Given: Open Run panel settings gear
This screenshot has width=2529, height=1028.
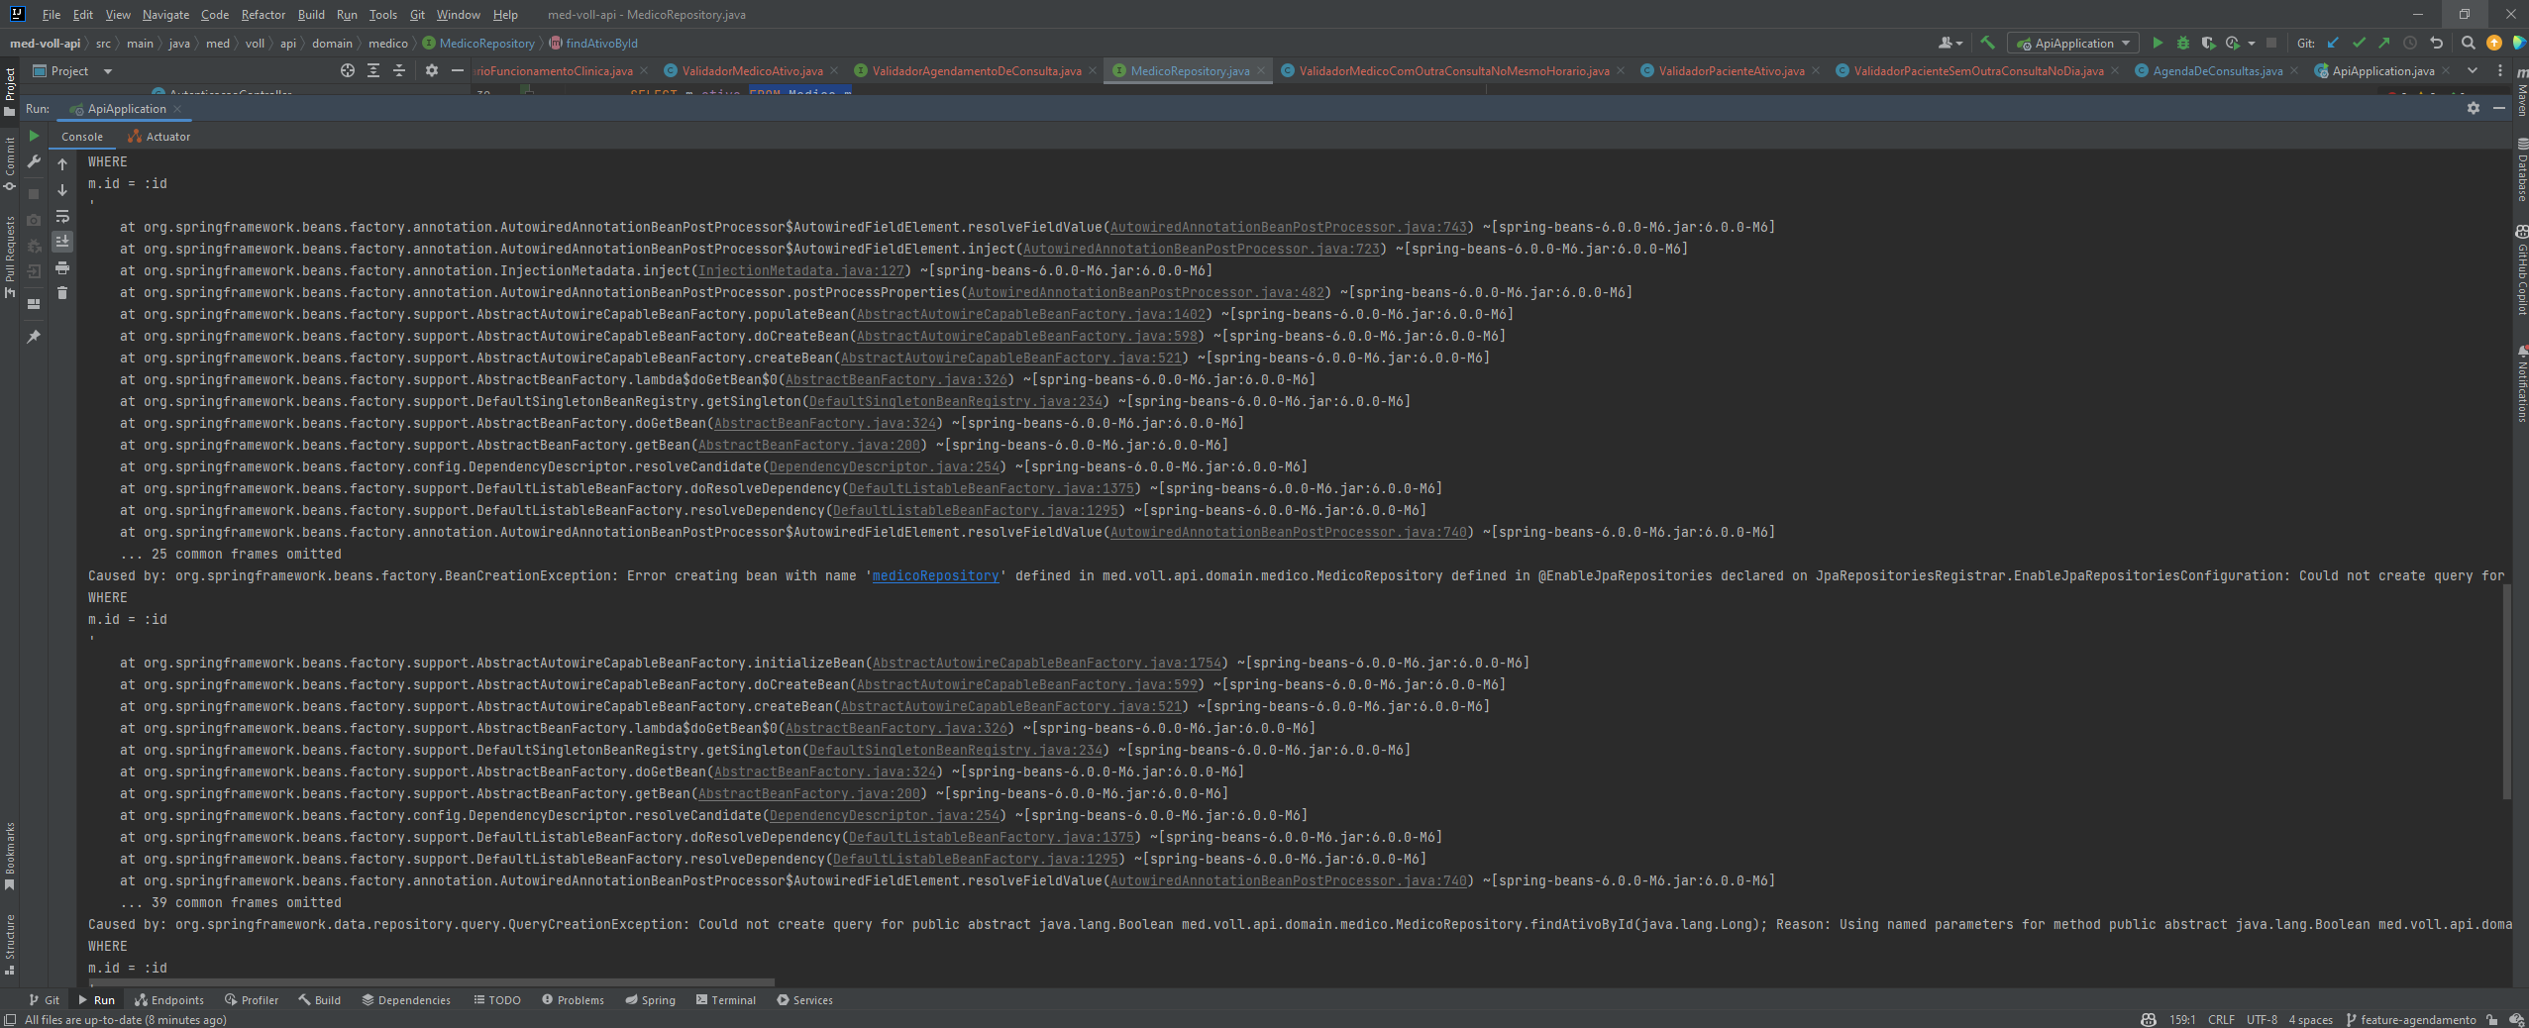Looking at the screenshot, I should (2474, 108).
